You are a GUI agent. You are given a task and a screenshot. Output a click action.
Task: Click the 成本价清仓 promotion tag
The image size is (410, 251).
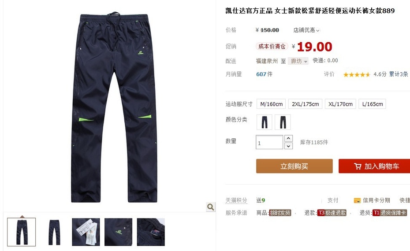[272, 47]
